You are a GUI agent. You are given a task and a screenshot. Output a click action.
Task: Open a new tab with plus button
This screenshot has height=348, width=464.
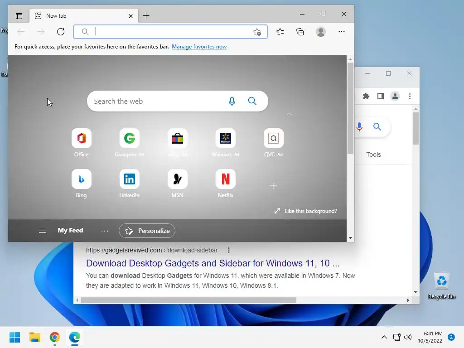(x=146, y=16)
